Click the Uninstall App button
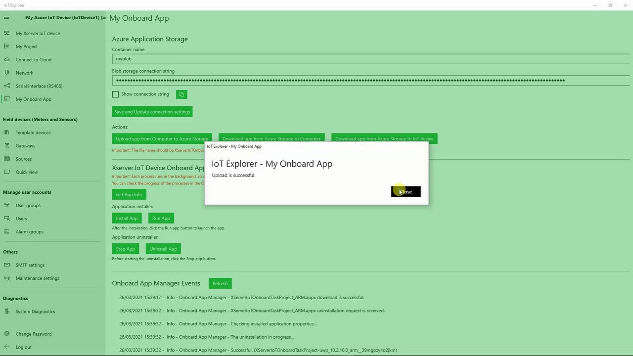 pyautogui.click(x=163, y=249)
